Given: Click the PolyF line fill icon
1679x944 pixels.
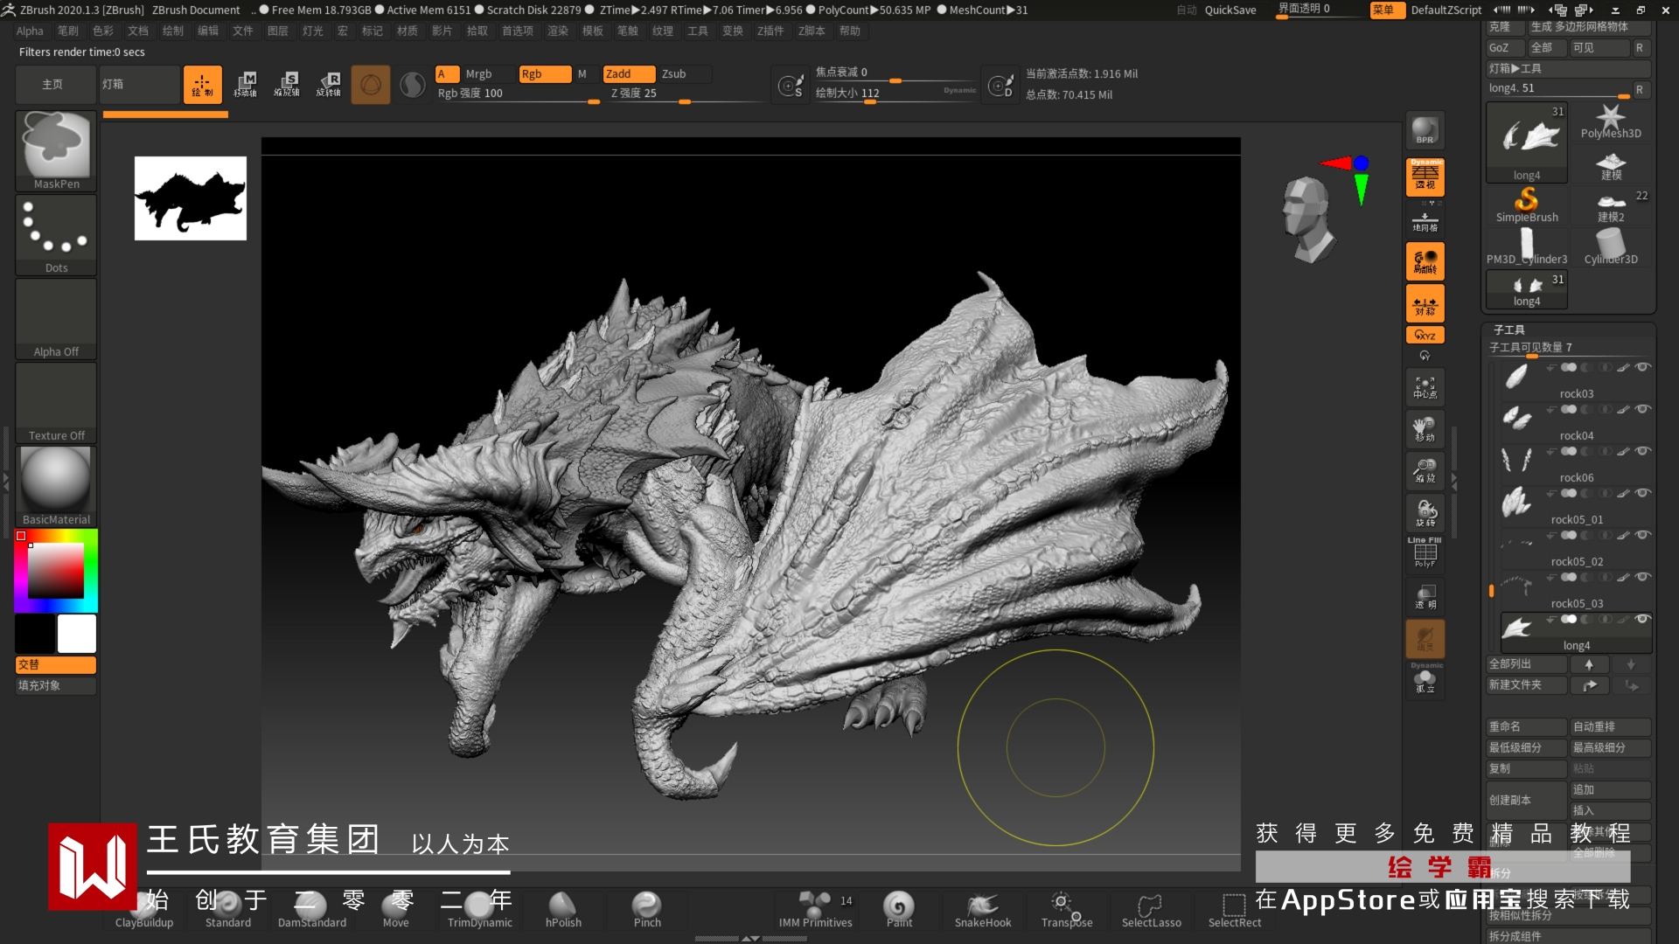Looking at the screenshot, I should tap(1425, 553).
